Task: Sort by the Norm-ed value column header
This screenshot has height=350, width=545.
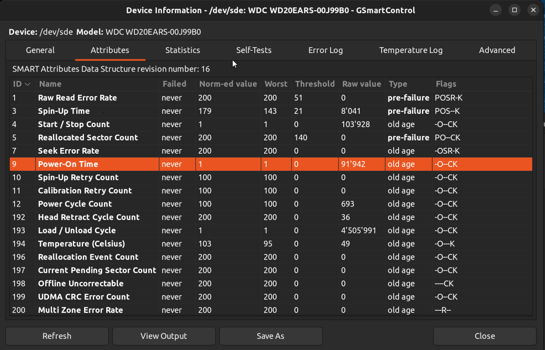Action: pos(228,84)
